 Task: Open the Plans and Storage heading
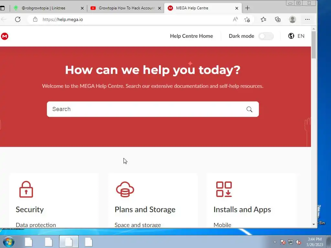(x=145, y=210)
